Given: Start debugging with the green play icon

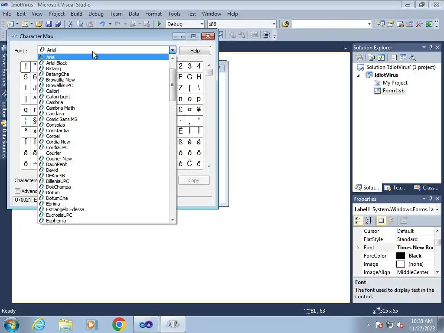Looking at the screenshot, I should (159, 24).
